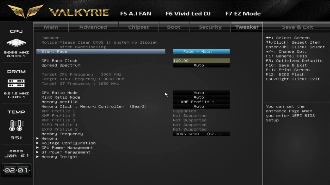Open Ring Ratio Mode Auto dropdown
330x185 pixels.
coord(201,97)
